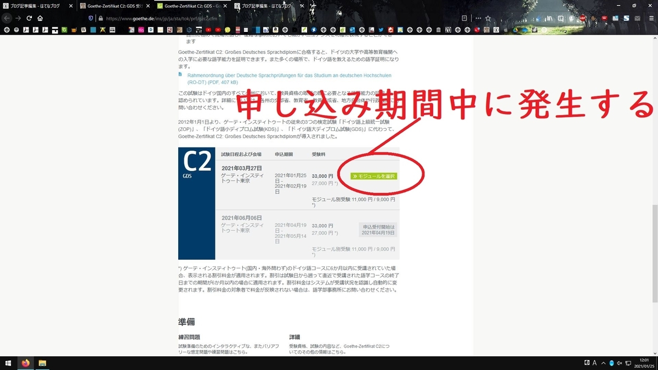Open the ZD bookmark icon

[448, 30]
